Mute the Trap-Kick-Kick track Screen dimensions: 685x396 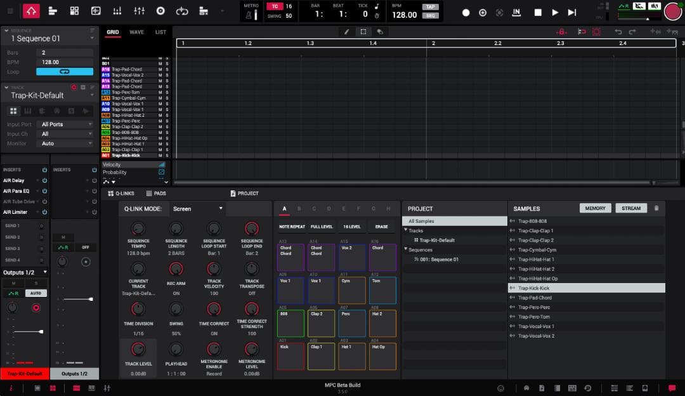coord(160,155)
